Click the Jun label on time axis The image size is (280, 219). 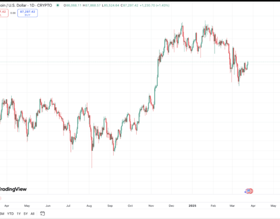(x=48, y=206)
